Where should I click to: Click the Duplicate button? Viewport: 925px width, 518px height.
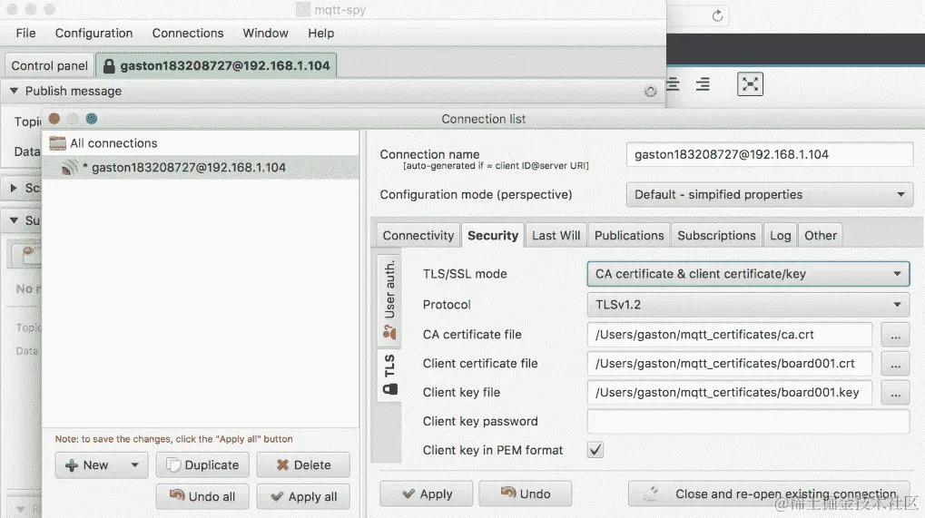tap(202, 465)
